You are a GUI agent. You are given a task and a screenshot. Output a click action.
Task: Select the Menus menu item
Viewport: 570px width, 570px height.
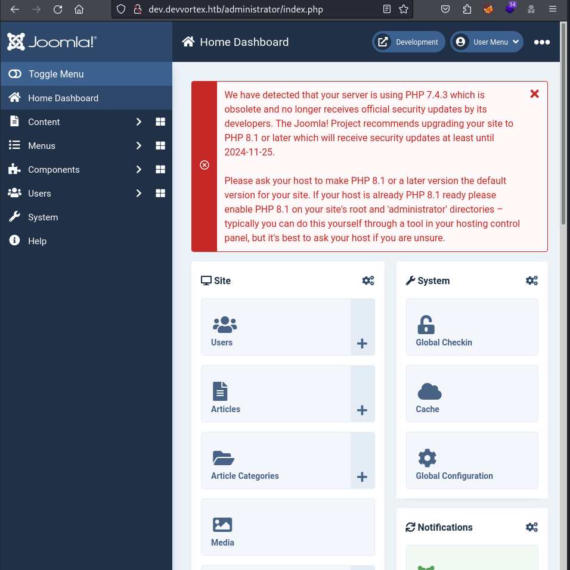tap(42, 146)
